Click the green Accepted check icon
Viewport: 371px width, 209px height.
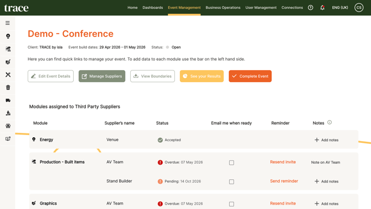[x=160, y=140]
